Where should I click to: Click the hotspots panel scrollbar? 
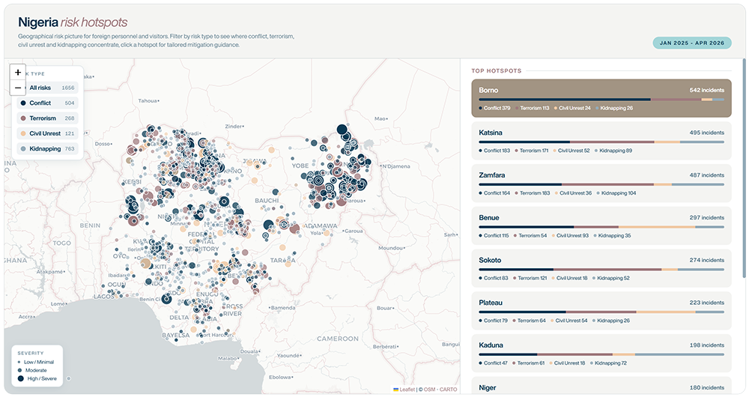point(744,168)
